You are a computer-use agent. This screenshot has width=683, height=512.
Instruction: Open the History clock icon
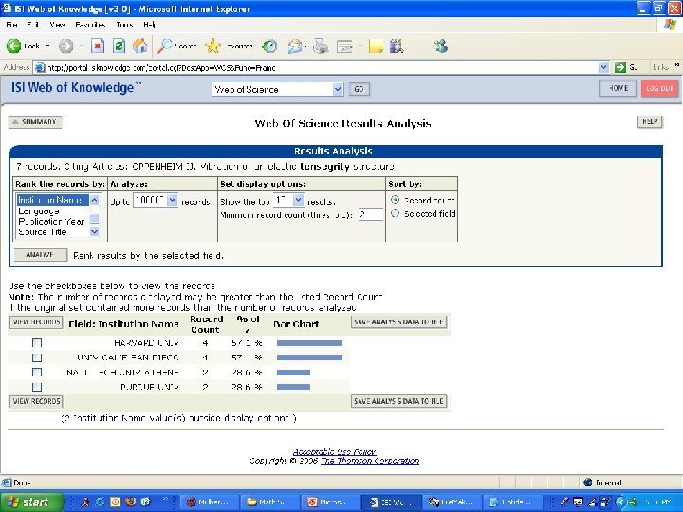tap(269, 46)
